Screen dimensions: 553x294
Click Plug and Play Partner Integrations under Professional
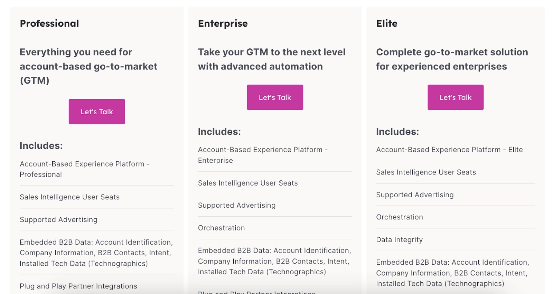pos(78,286)
